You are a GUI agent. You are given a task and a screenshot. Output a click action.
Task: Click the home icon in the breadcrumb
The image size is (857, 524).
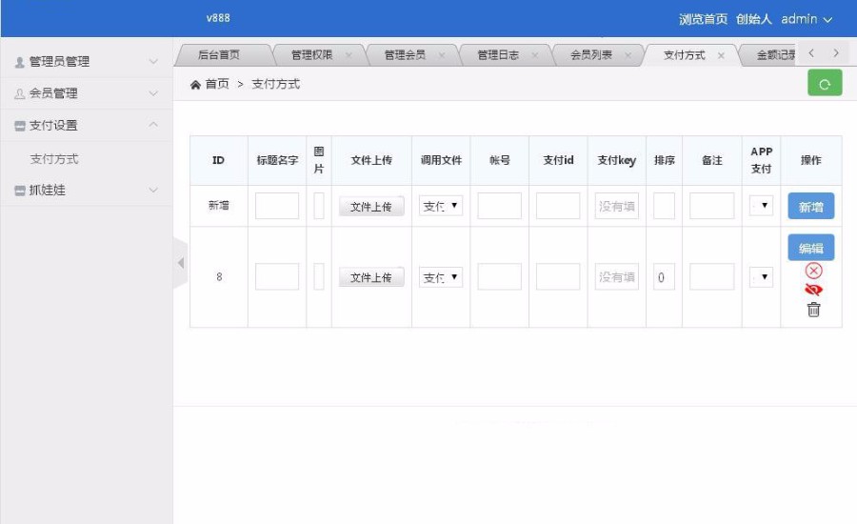[x=195, y=84]
